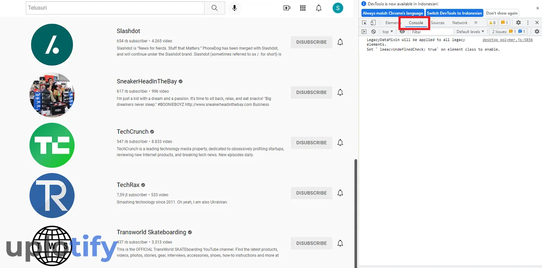Image resolution: width=542 pixels, height=268 pixels.
Task: Switch to Network tab
Action: [460, 23]
